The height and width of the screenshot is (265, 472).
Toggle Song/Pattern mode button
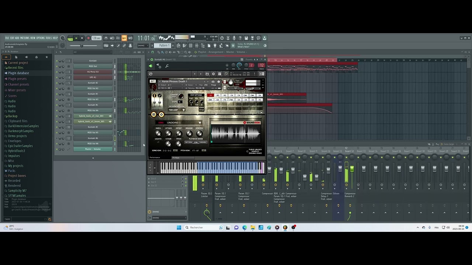[70, 38]
